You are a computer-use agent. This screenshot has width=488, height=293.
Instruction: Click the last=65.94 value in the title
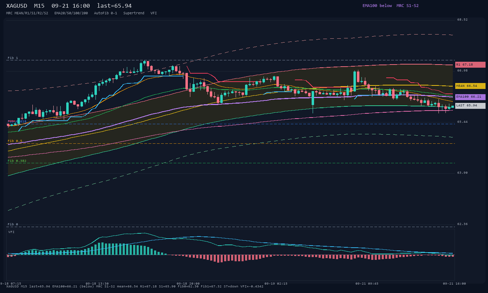[114, 6]
